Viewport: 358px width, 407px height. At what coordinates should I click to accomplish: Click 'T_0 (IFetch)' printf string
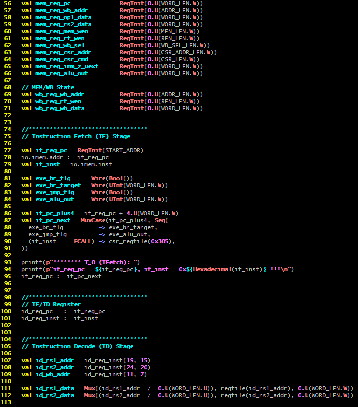(x=105, y=263)
